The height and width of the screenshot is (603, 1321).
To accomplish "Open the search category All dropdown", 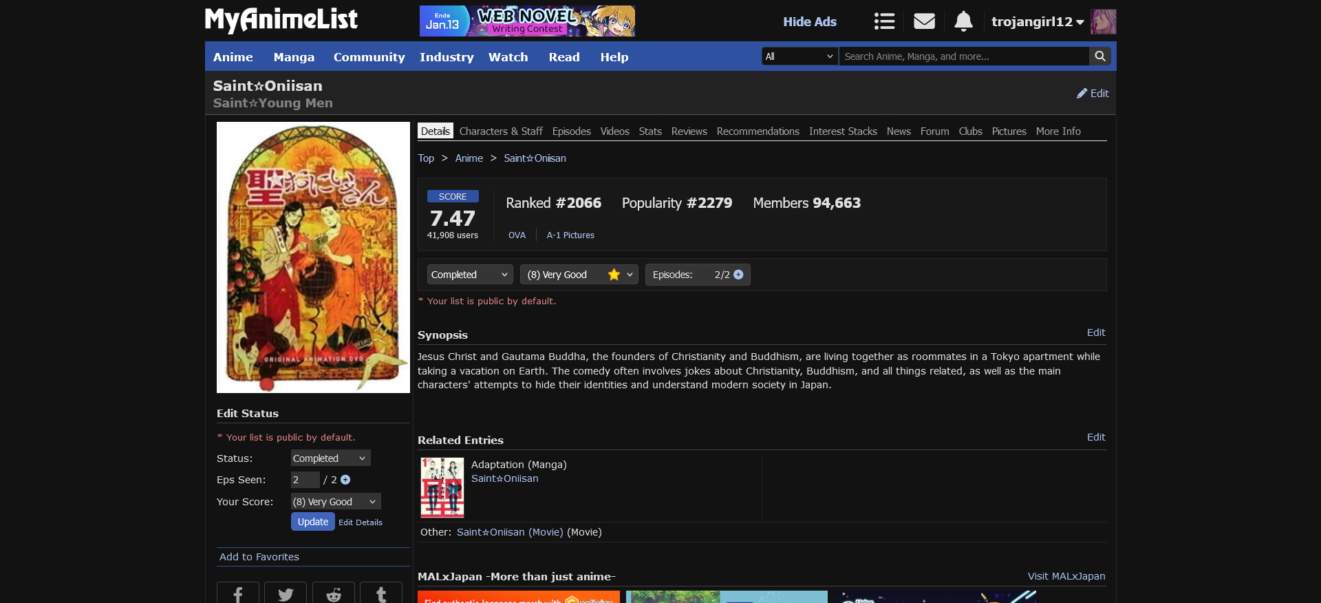I will tap(800, 56).
